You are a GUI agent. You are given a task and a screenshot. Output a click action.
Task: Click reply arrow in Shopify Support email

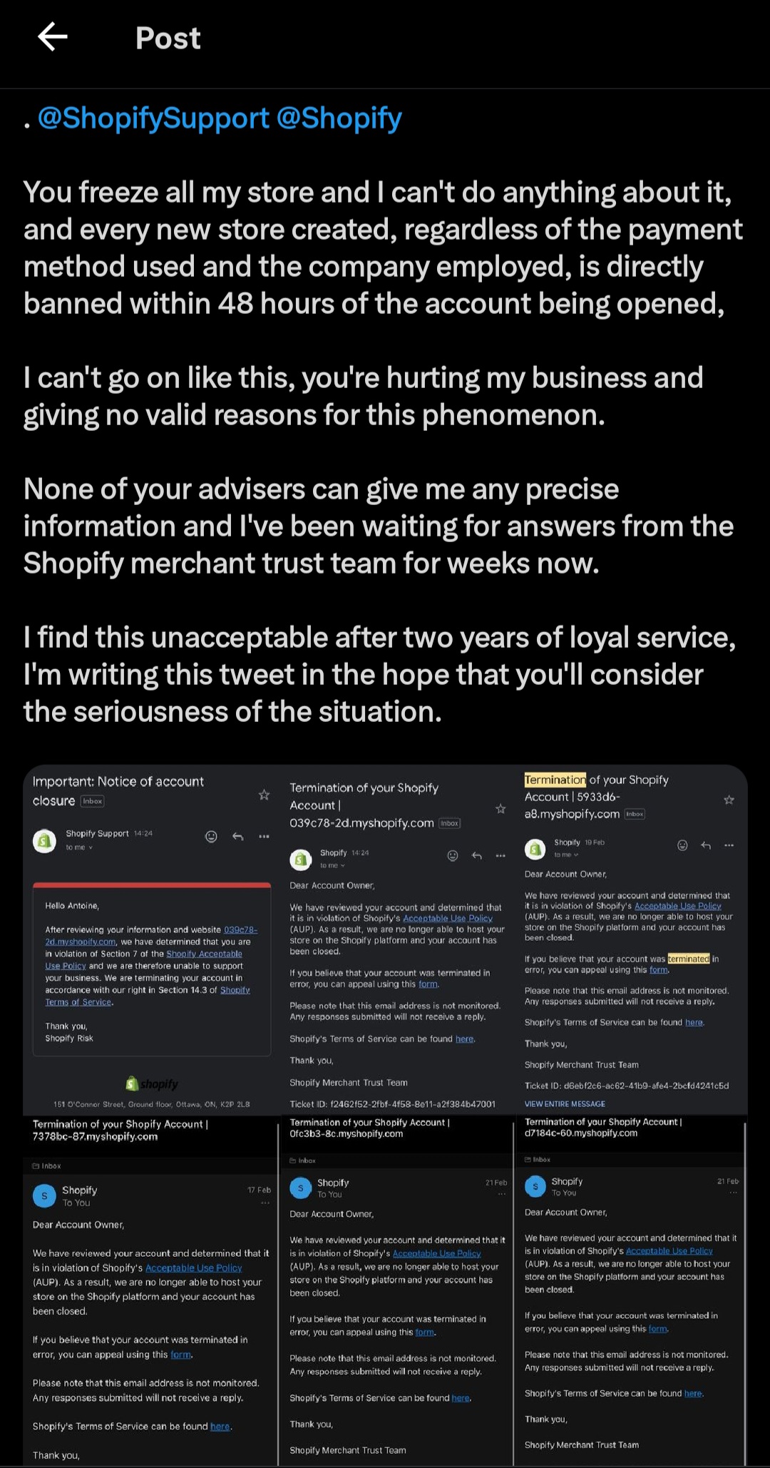coord(238,836)
